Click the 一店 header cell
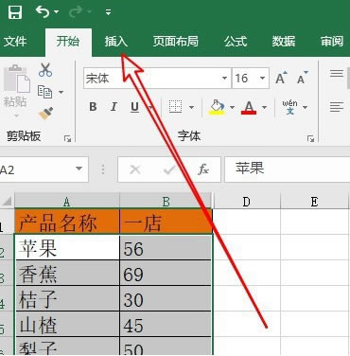The image size is (350, 356). (166, 222)
